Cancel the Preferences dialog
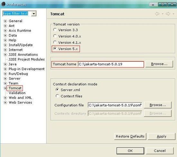177x157 pixels. [x=160, y=151]
